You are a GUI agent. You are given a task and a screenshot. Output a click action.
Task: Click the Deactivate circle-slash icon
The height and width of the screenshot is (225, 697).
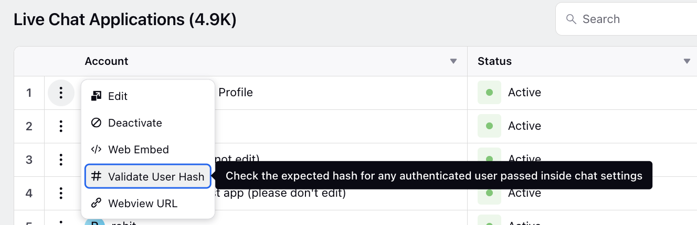pyautogui.click(x=96, y=122)
